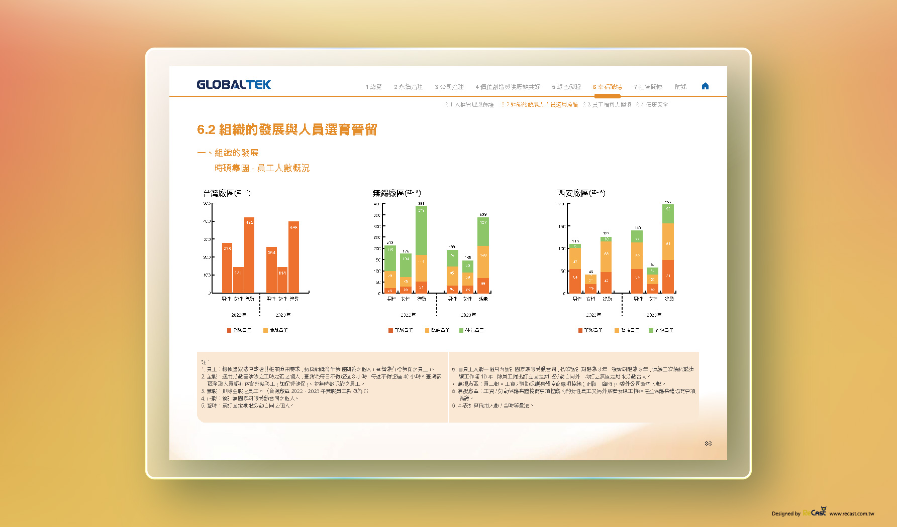Click footnote 5 about 臨時 definition
The width and height of the screenshot is (897, 527).
click(247, 406)
